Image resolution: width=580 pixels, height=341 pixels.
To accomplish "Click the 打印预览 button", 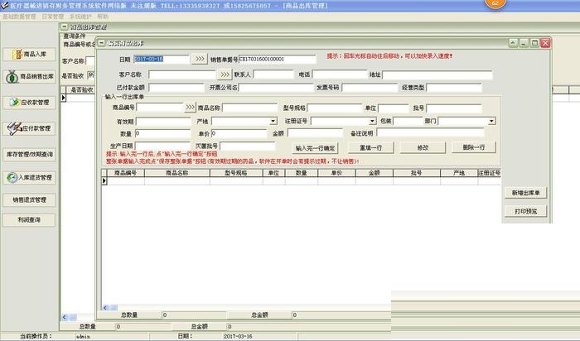I will point(524,211).
